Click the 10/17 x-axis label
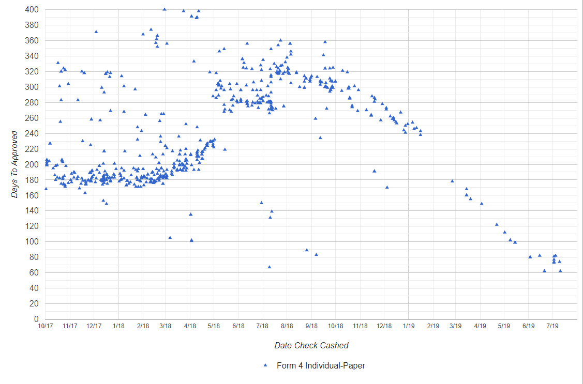 pos(46,326)
